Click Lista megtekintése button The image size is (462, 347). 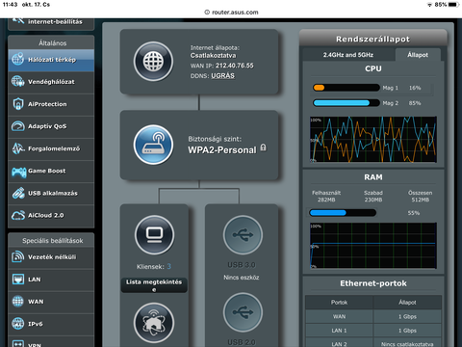coord(154,285)
